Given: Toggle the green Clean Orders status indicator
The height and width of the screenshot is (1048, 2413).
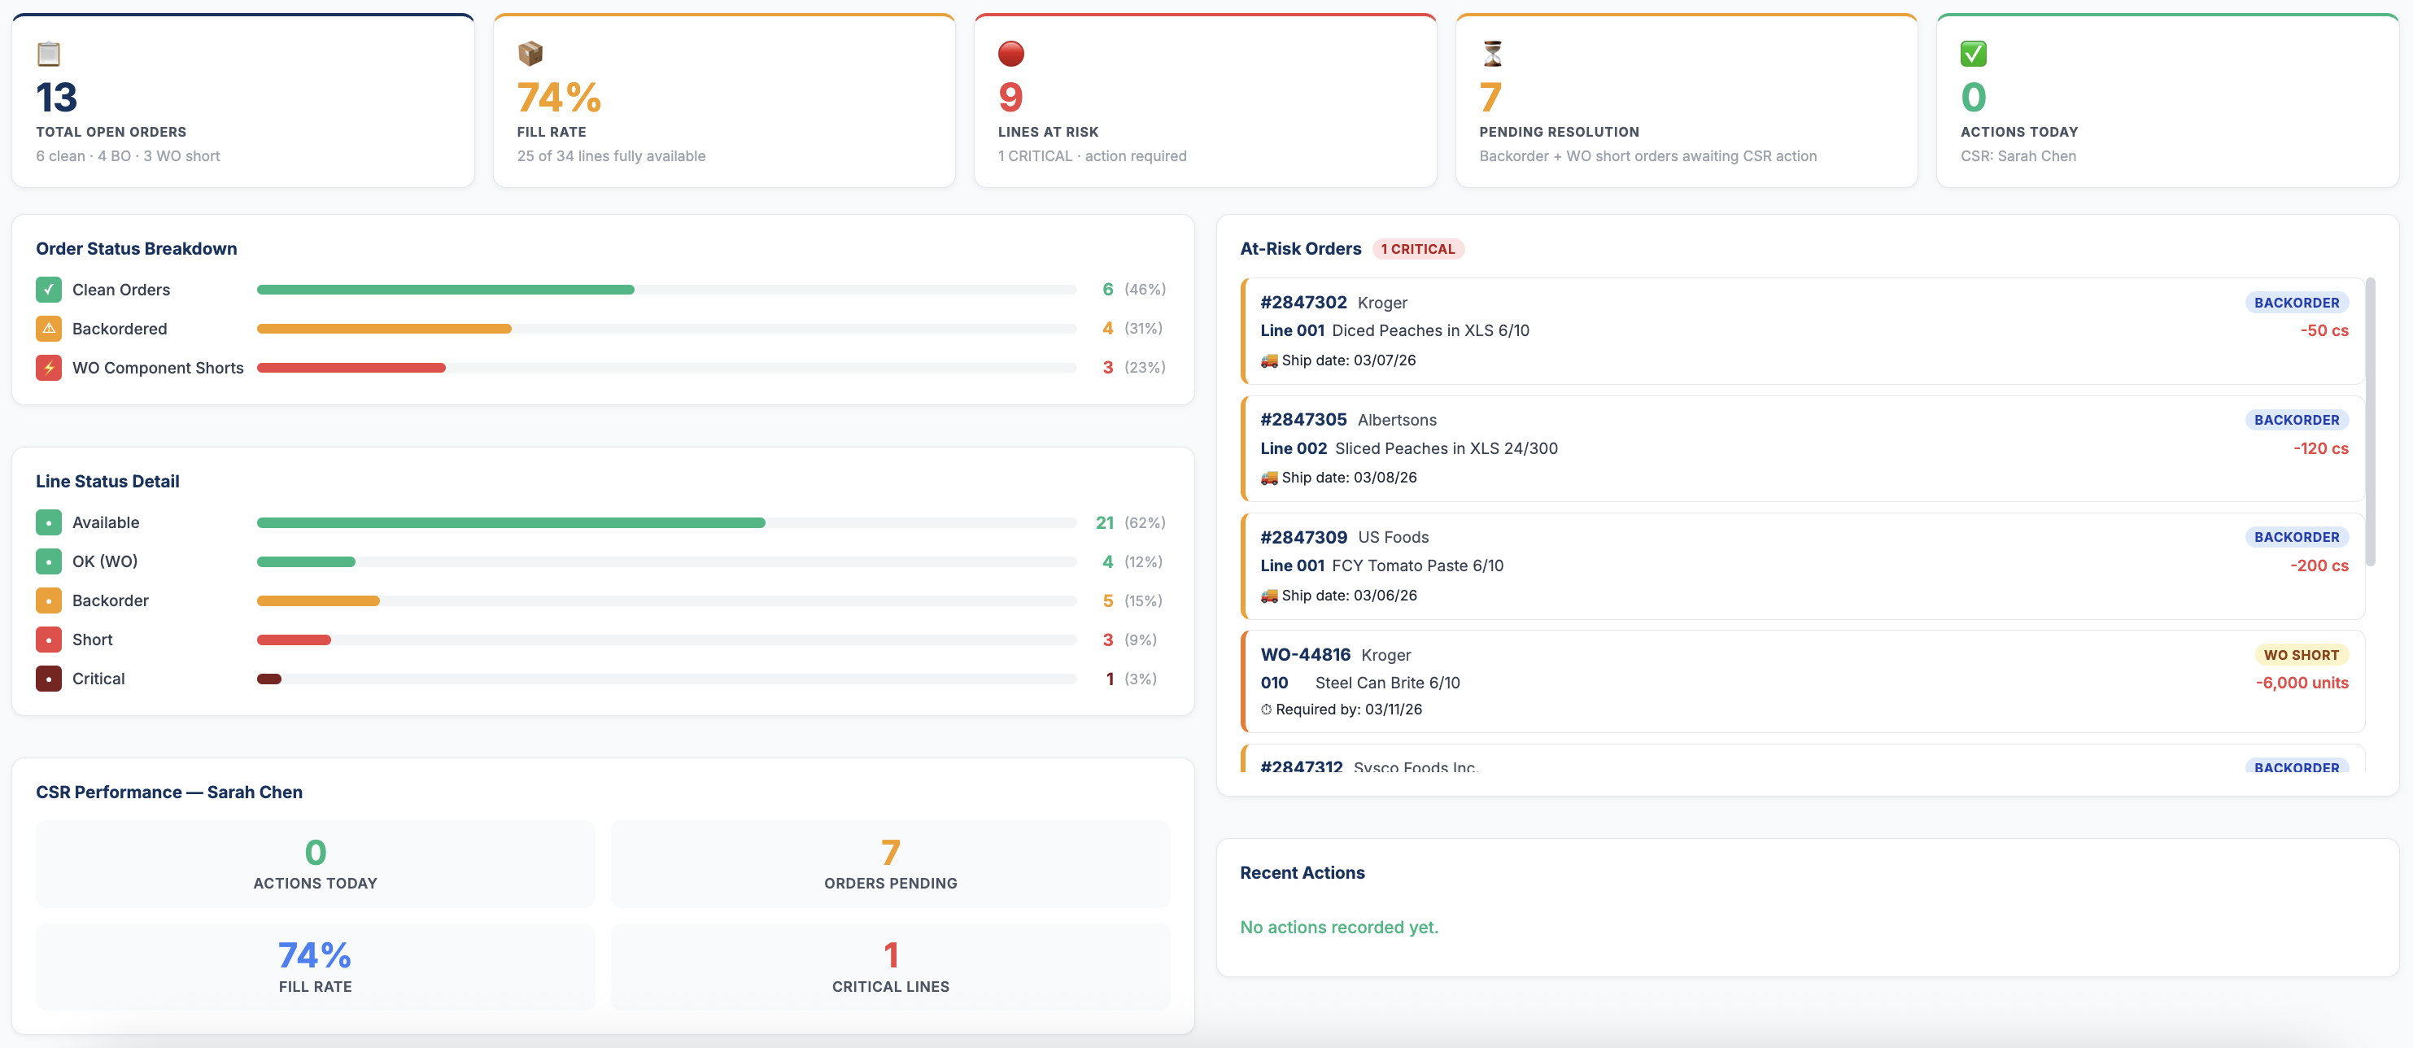Looking at the screenshot, I should click(48, 290).
